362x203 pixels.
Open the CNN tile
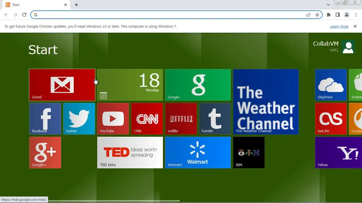147,119
